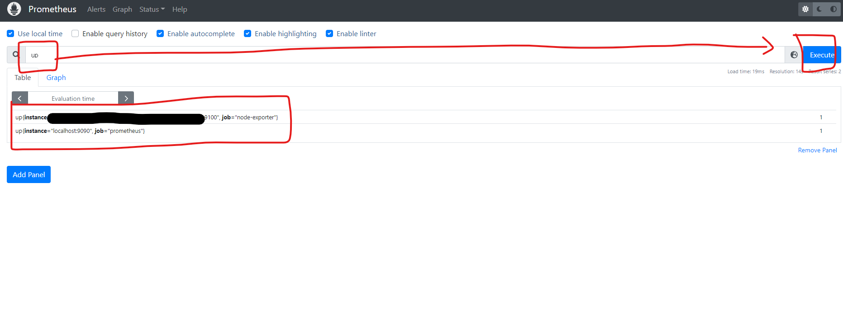Select the Table tab
Viewport: 843px width, 320px height.
(x=23, y=78)
